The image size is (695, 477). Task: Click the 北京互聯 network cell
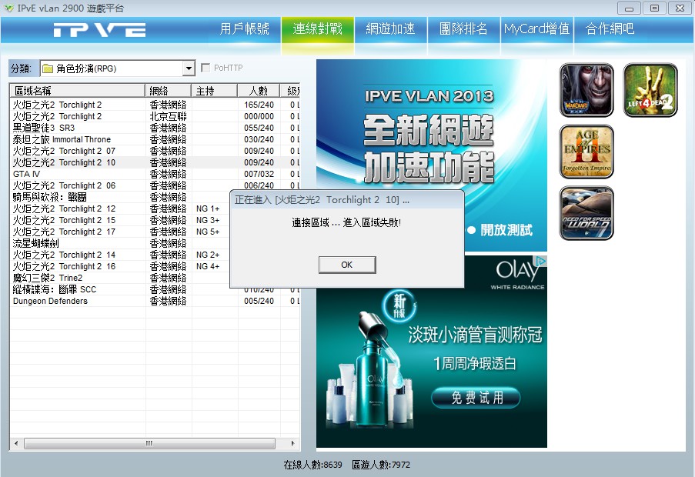coord(168,116)
